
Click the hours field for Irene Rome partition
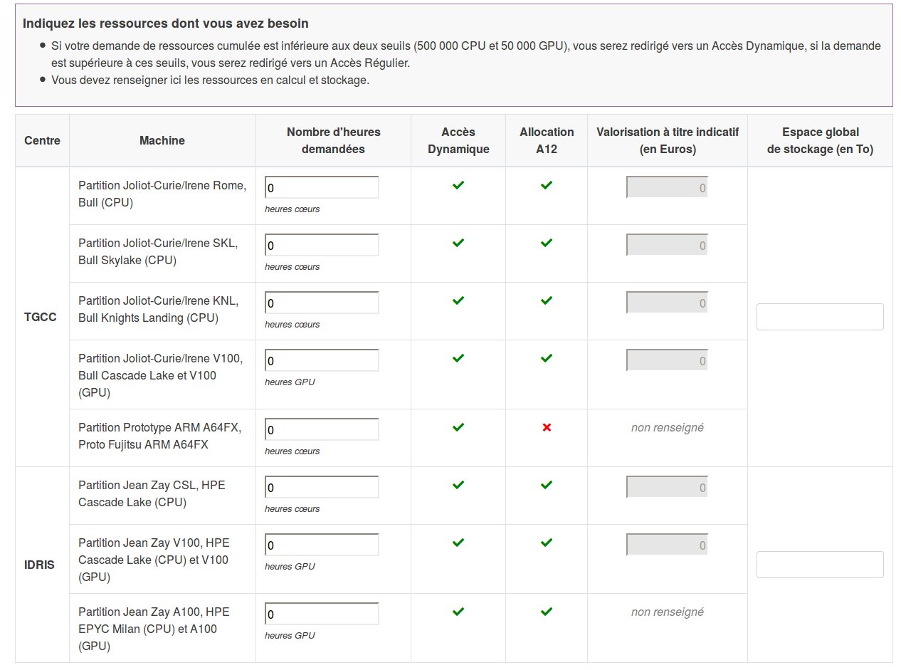[322, 187]
